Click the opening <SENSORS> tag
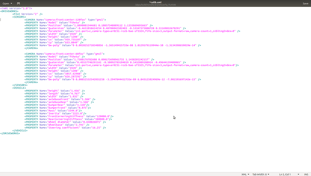Viewport: 311px width, 176px height. click(x=19, y=17)
